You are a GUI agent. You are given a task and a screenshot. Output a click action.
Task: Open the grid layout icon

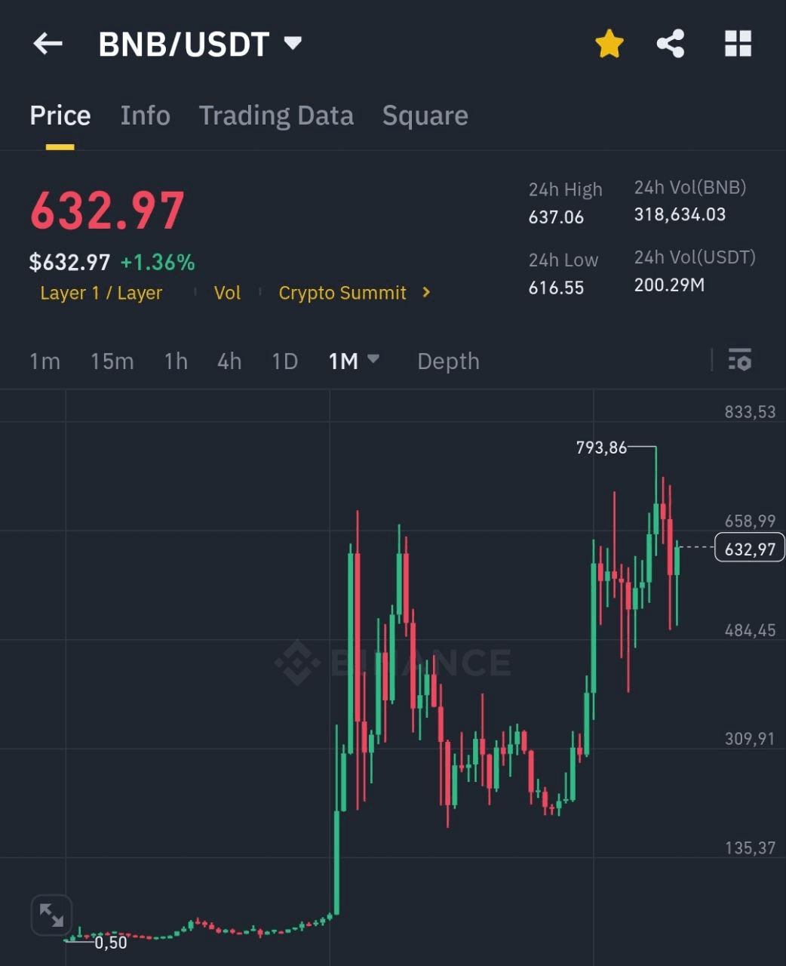[738, 44]
